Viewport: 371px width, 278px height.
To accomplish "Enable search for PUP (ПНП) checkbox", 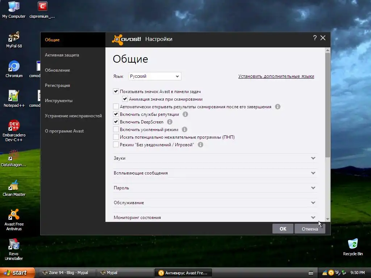I will coord(116,136).
